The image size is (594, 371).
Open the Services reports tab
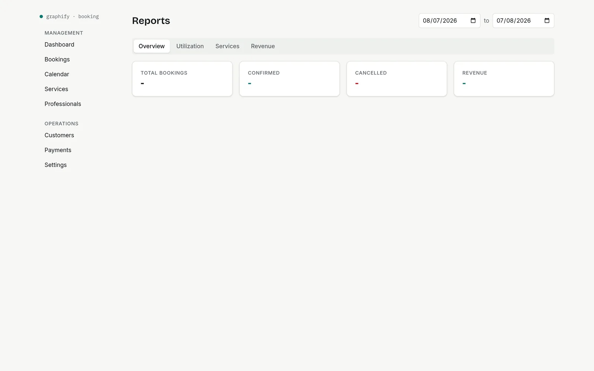tap(227, 46)
